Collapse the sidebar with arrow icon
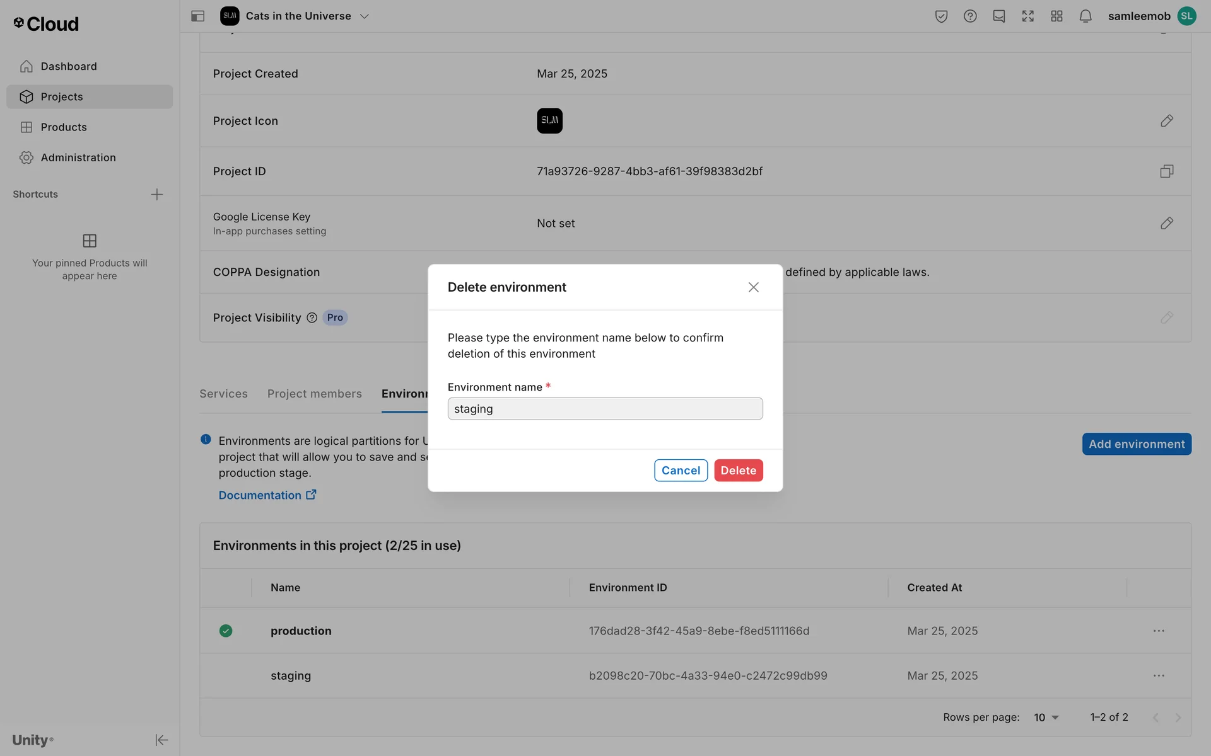The image size is (1211, 756). 161,740
